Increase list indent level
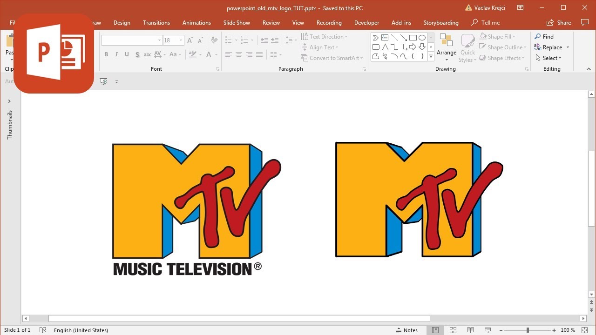 tap(275, 40)
